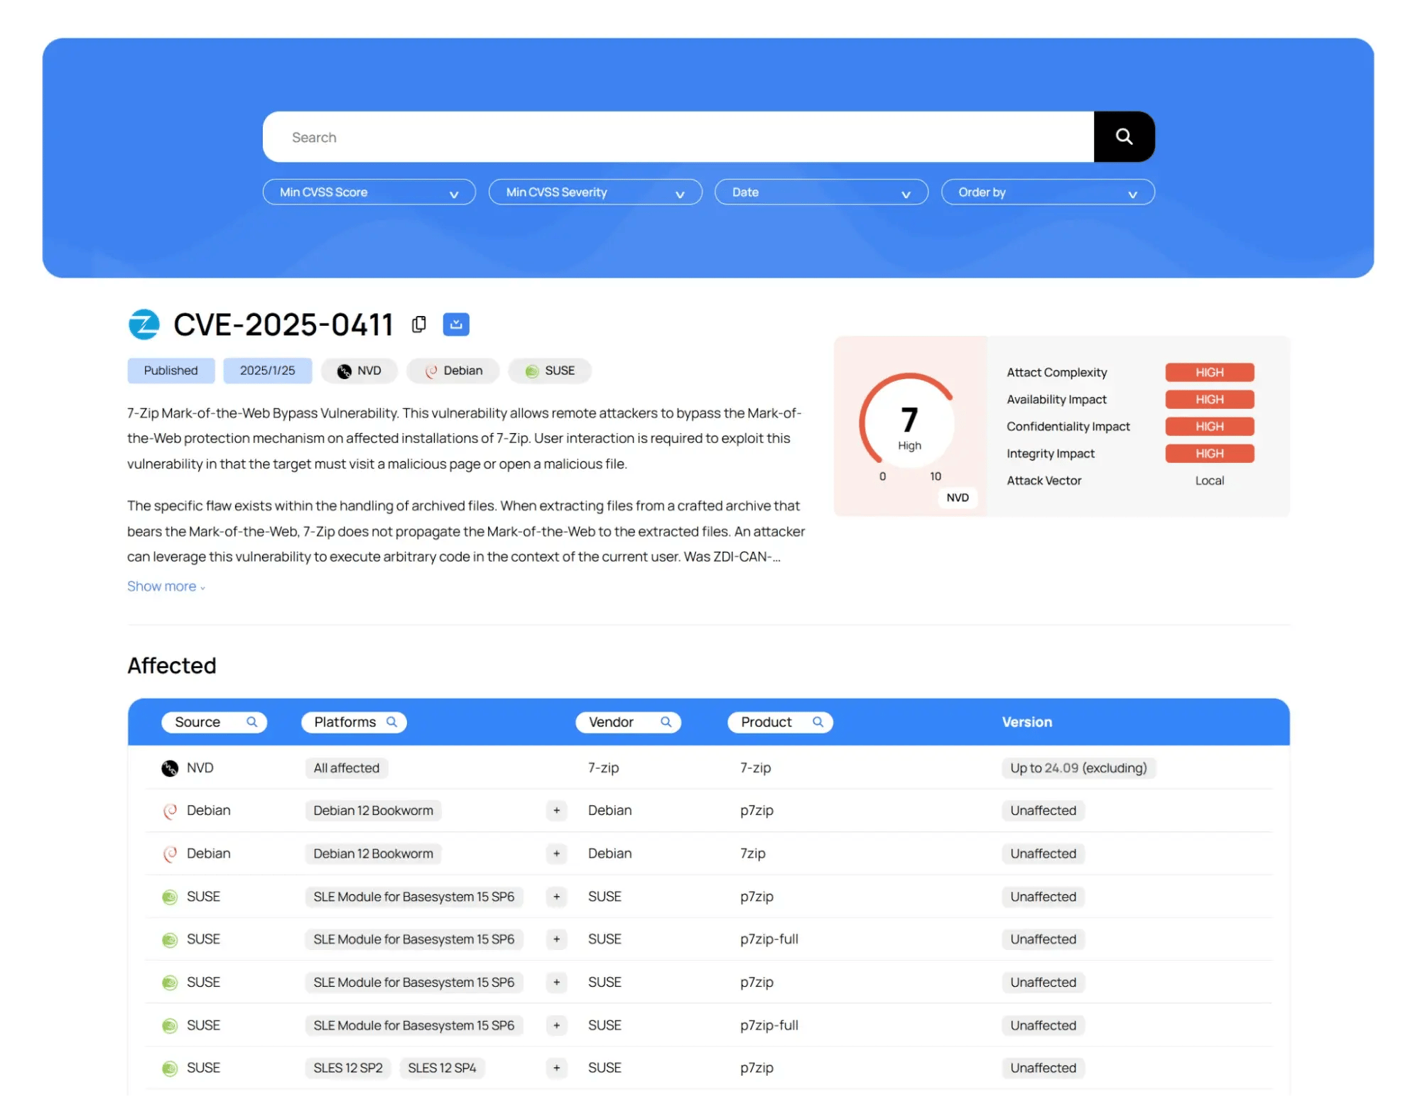Click the HIGH badge for Attact Complexity
Viewport: 1420px width, 1097px height.
(1209, 372)
